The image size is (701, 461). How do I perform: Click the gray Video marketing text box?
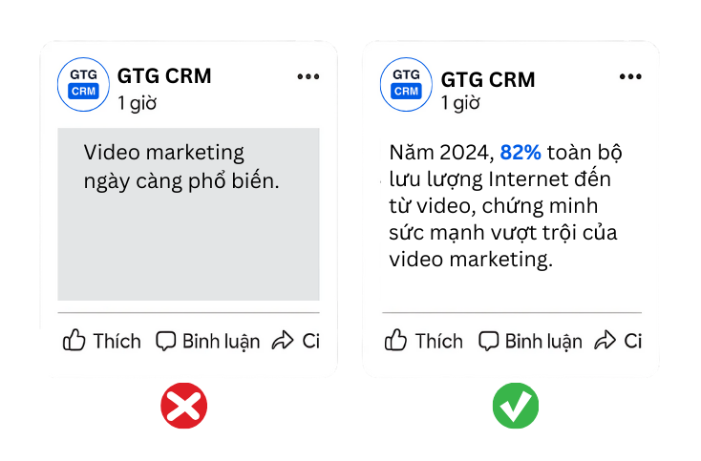tap(188, 215)
